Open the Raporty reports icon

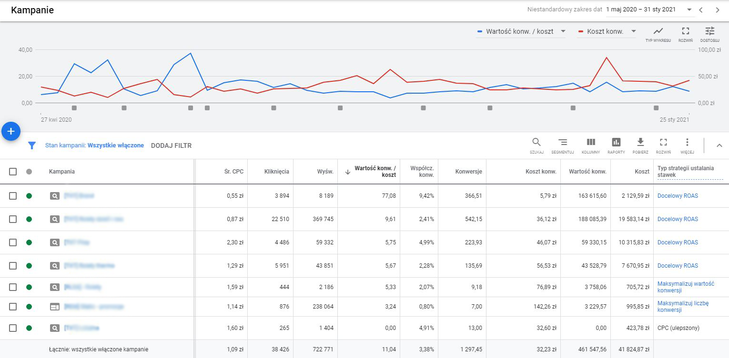coord(616,143)
